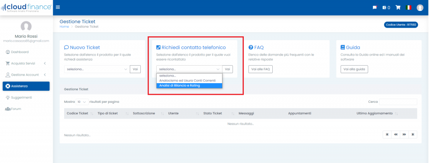The width and height of the screenshot is (429, 163).
Task: Click Vai alla guida button
Action: [x=354, y=69]
